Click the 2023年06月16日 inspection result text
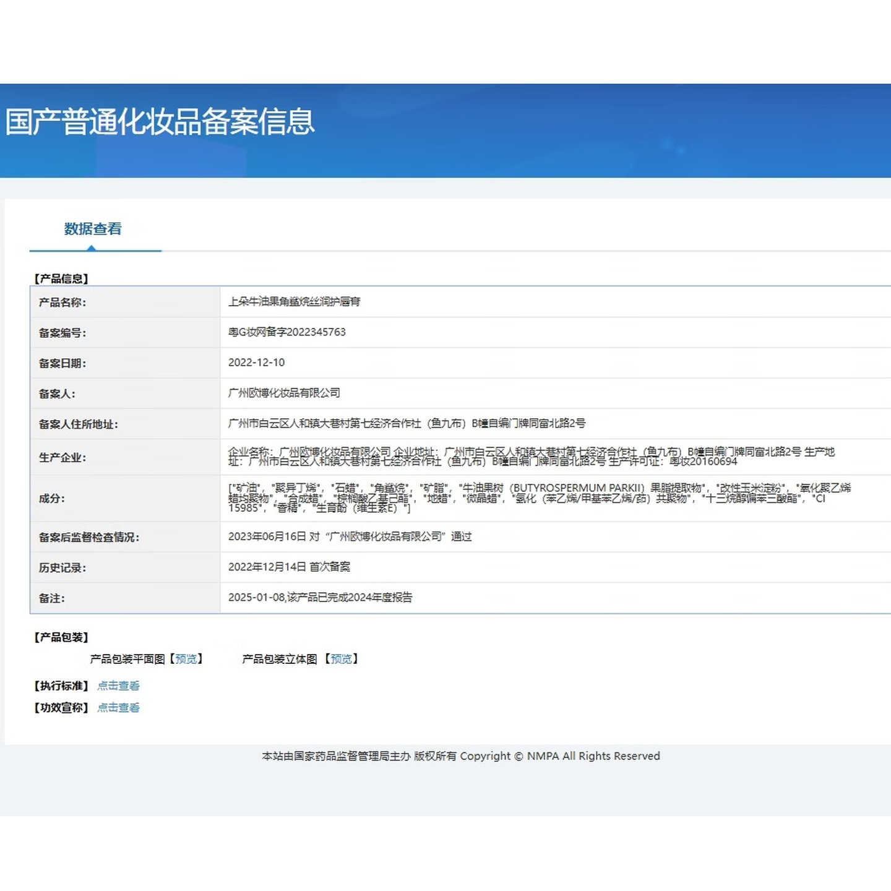This screenshot has height=891, width=891. [x=350, y=536]
